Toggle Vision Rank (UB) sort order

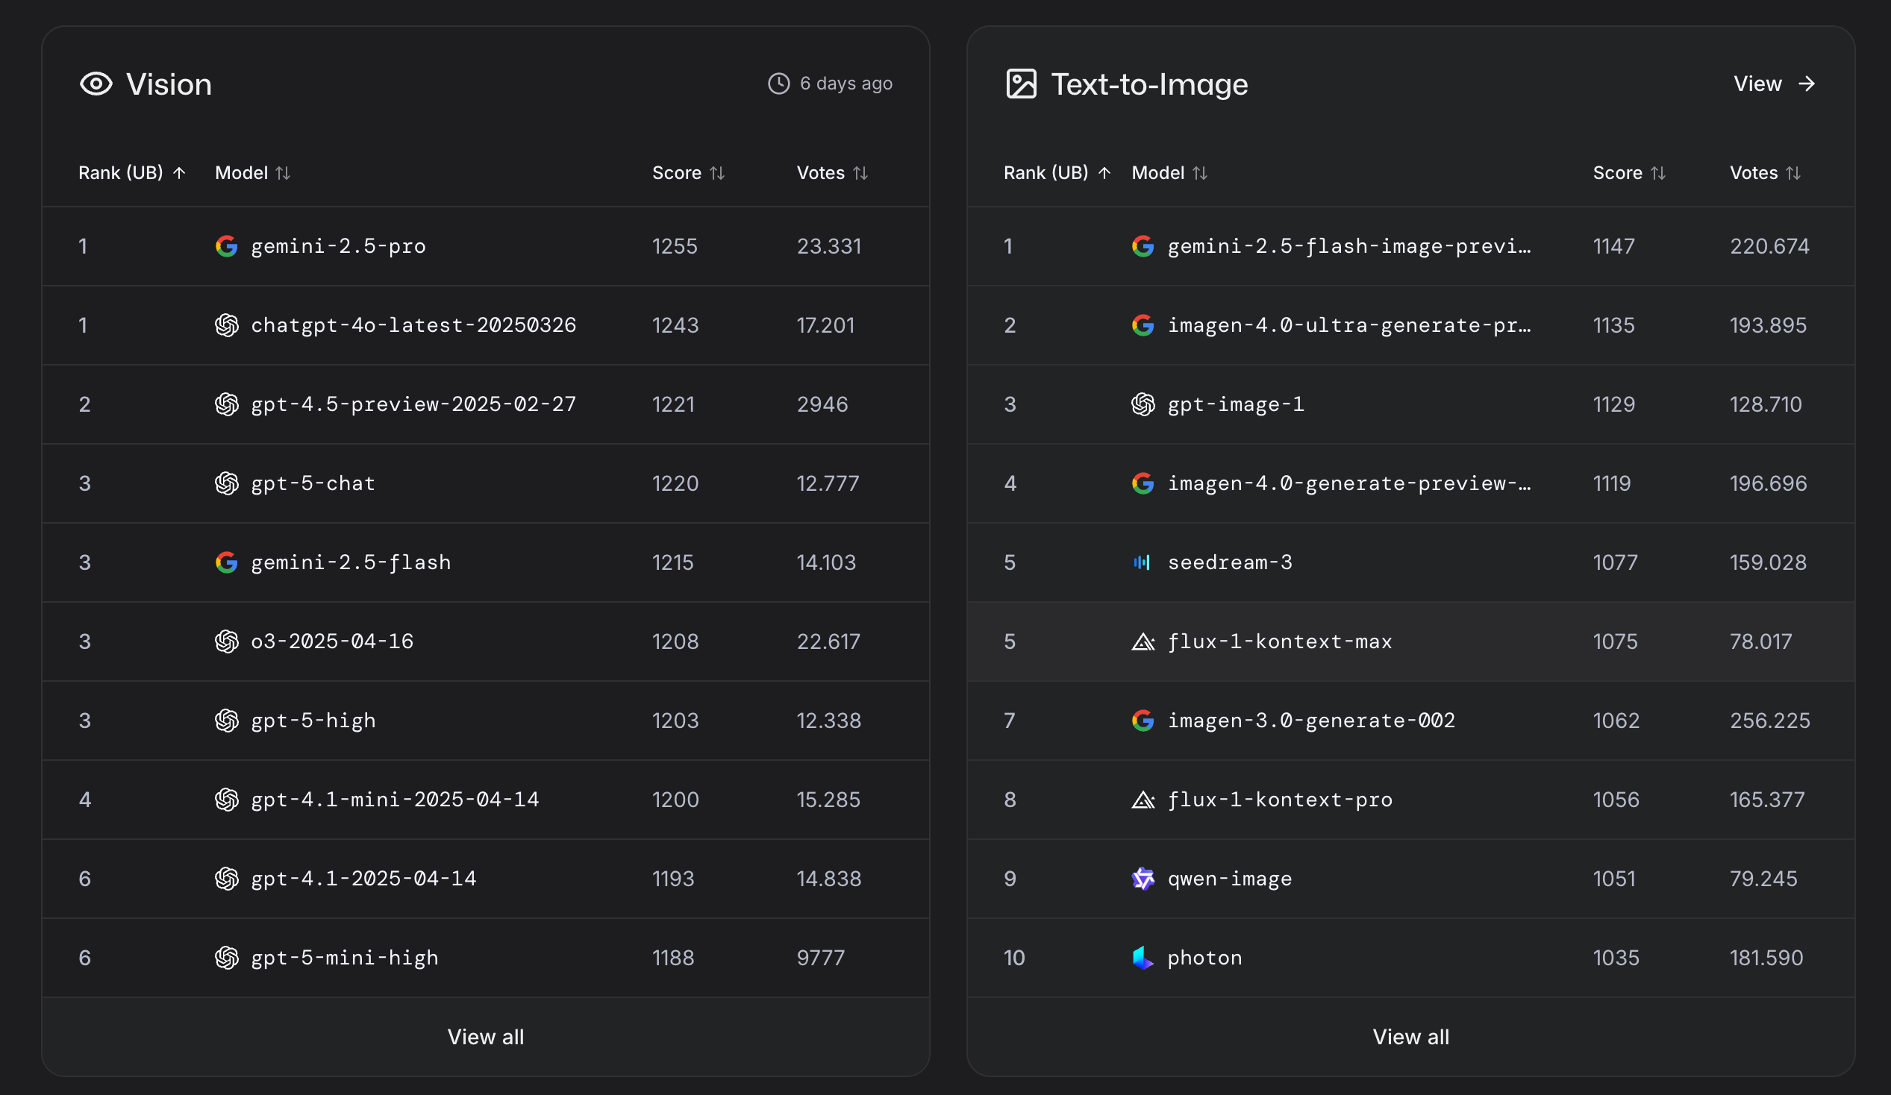click(x=131, y=173)
